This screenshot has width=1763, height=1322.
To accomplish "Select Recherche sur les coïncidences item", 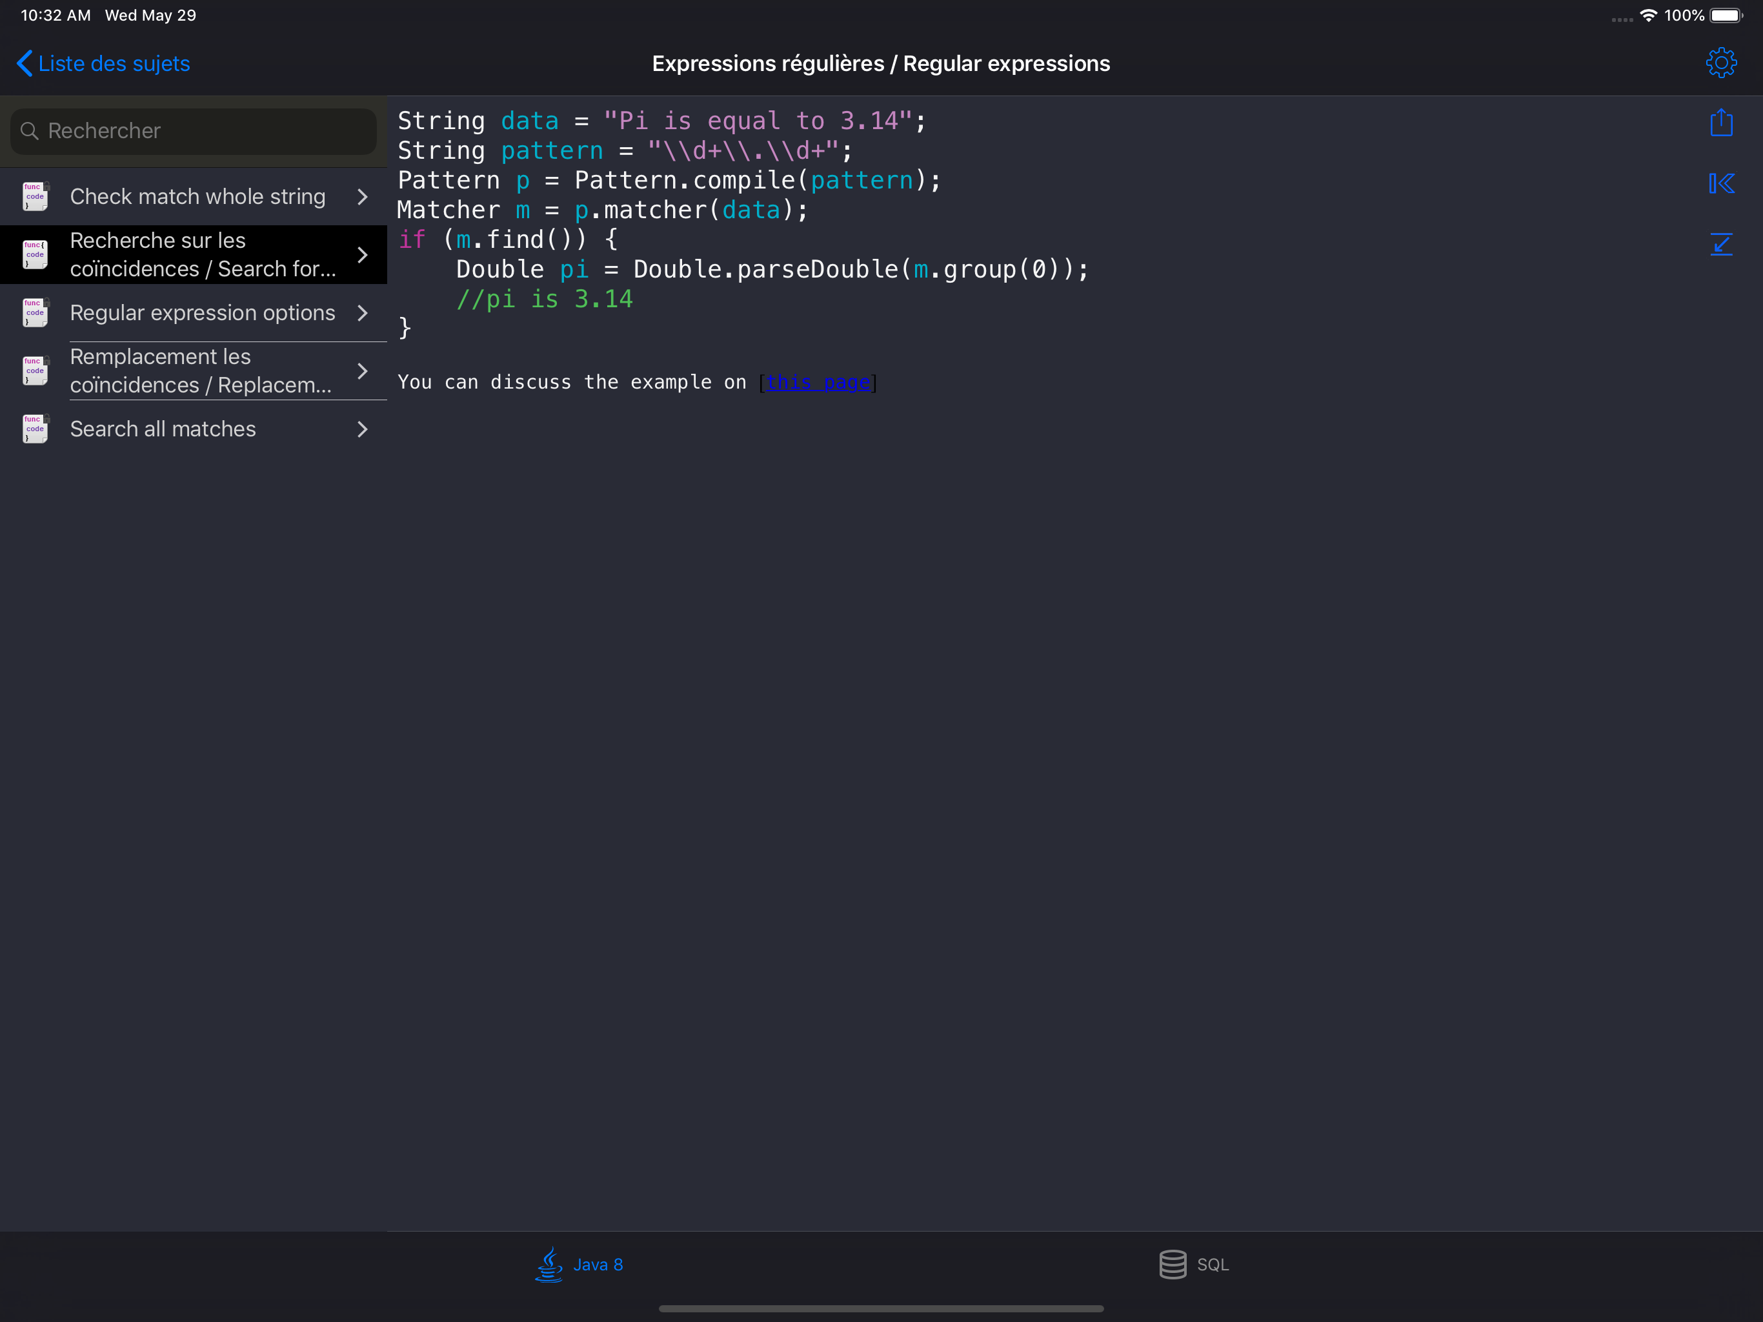I will (x=203, y=254).
